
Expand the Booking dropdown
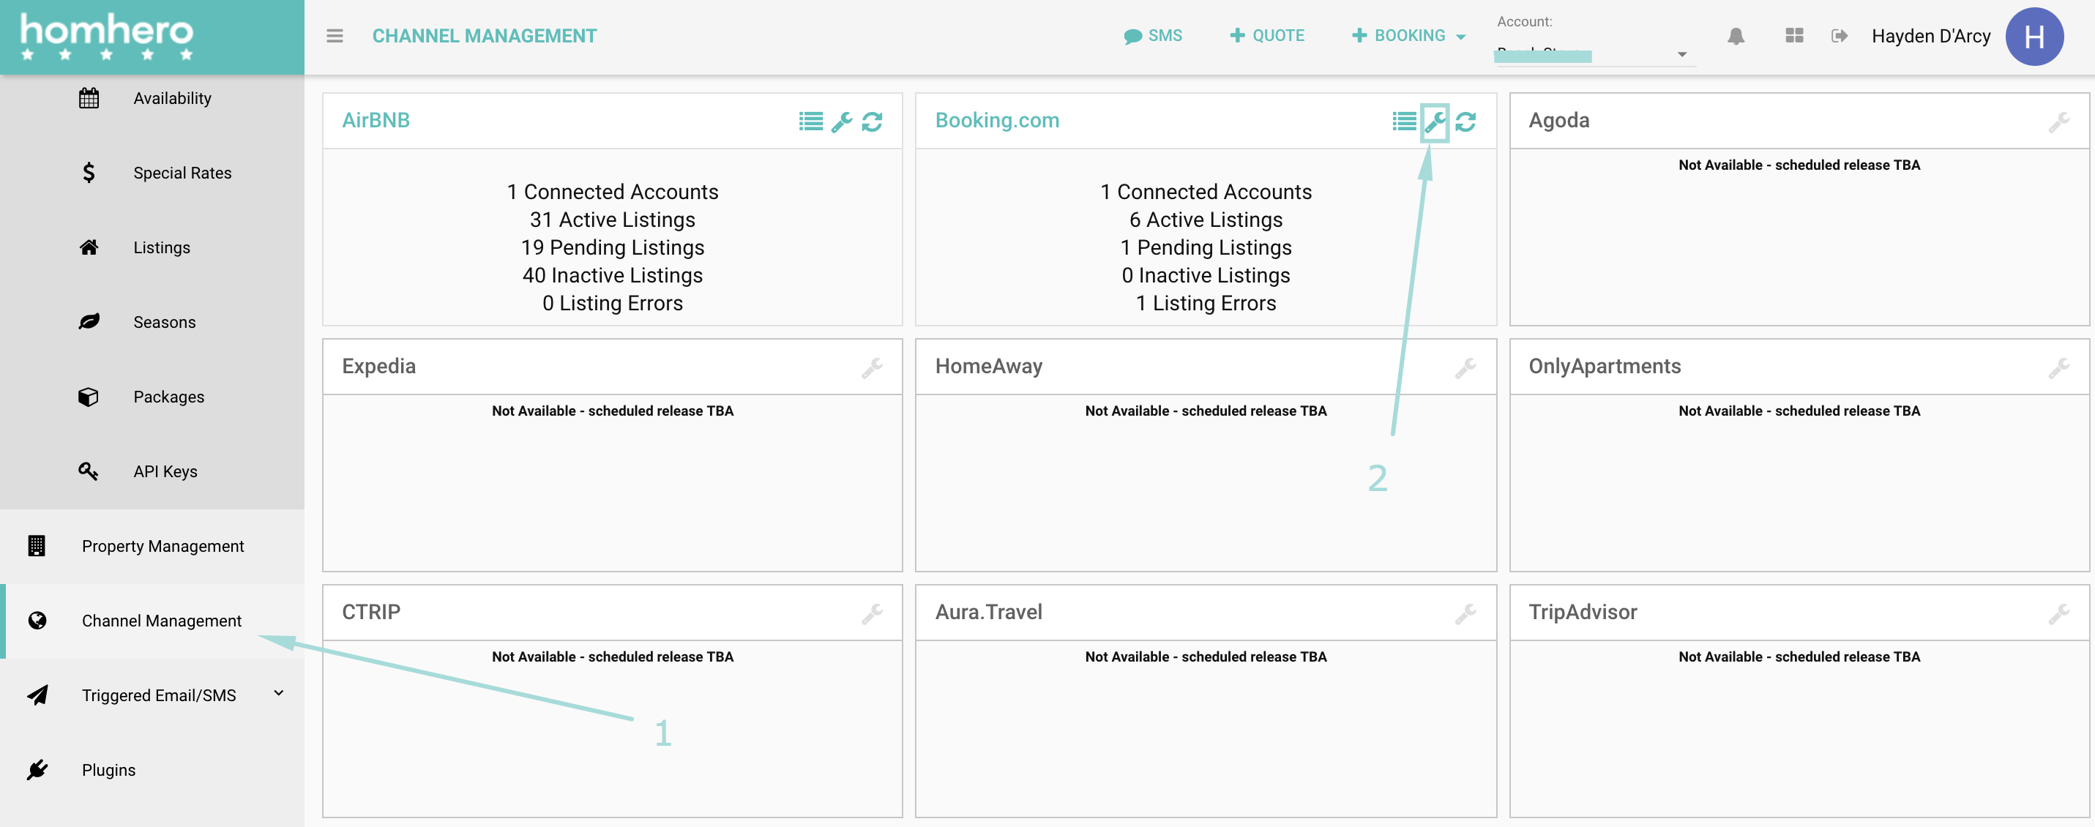tap(1409, 36)
